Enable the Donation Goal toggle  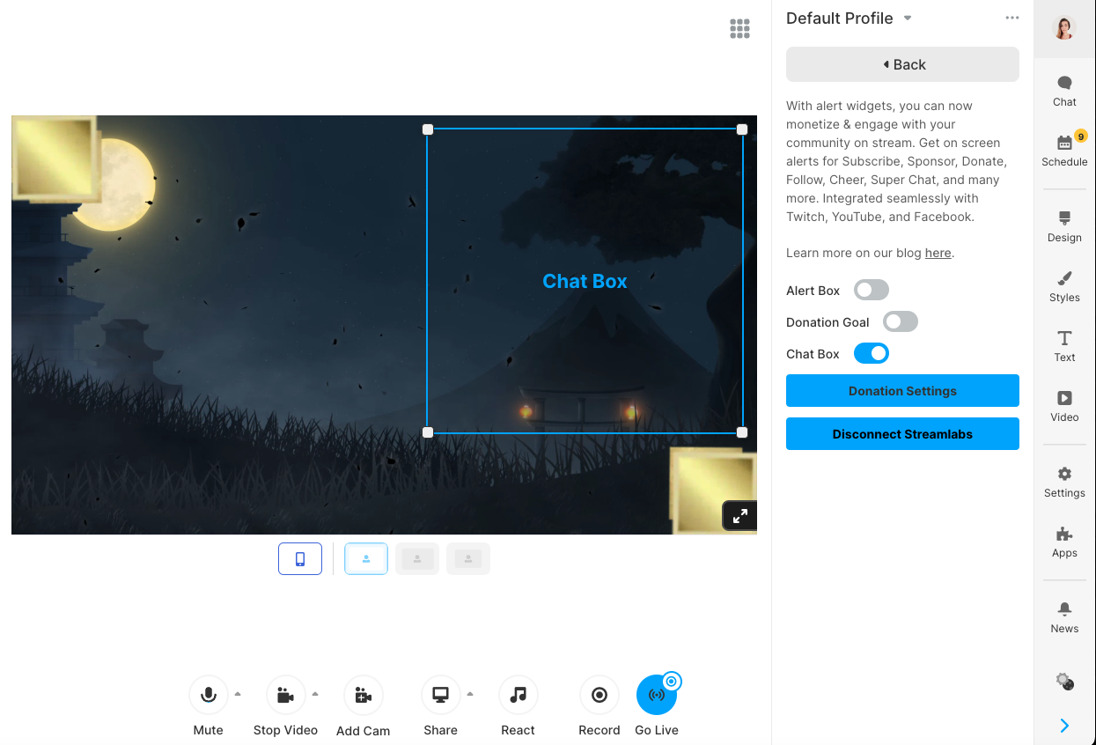tap(901, 321)
